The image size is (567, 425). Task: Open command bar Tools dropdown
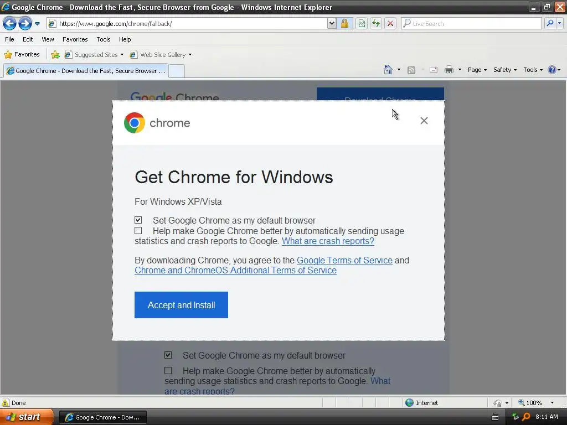[x=533, y=70]
